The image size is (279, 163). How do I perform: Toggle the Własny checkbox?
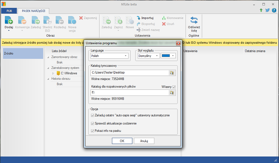(174, 87)
